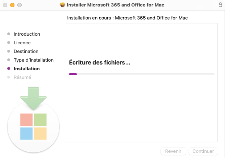Minimize the installer window
Viewport: 225px width, 160px height.
(x=12, y=5)
